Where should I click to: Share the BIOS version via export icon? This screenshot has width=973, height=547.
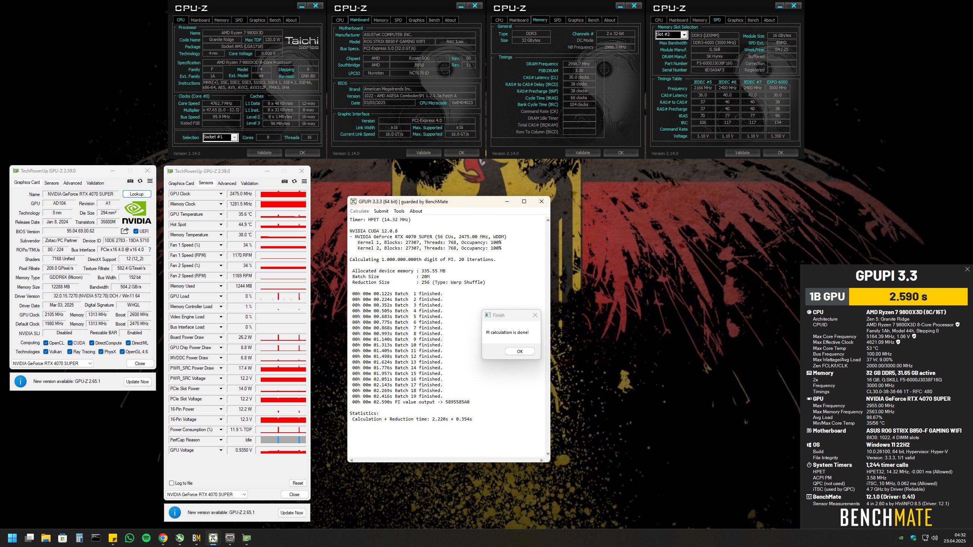coord(125,231)
